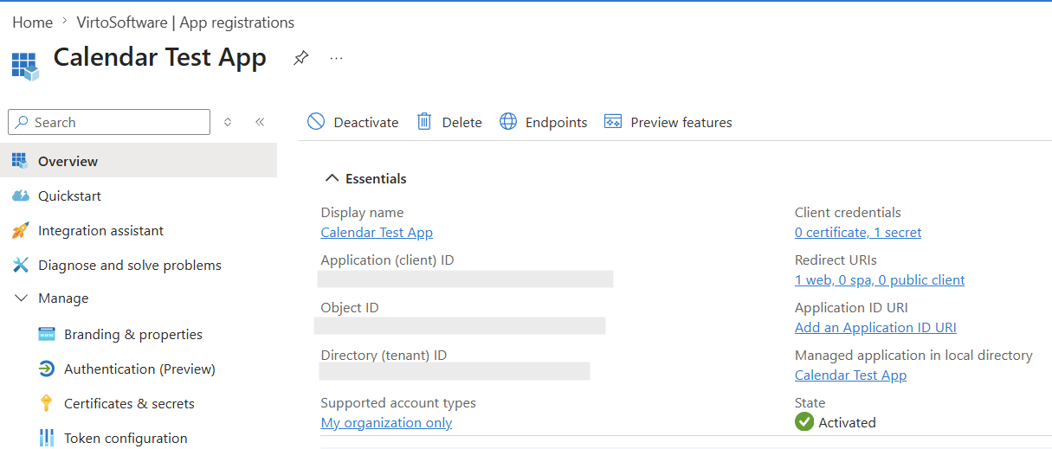Click the Application (client) ID label

click(x=387, y=260)
